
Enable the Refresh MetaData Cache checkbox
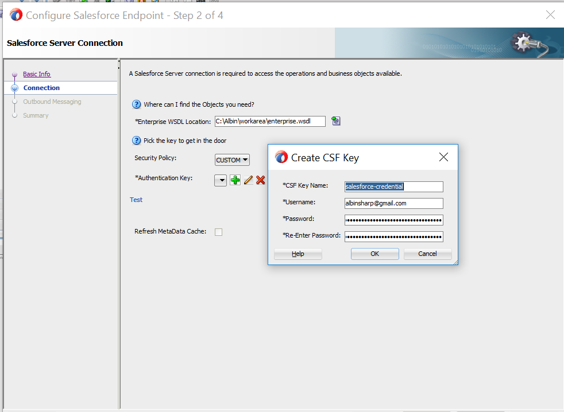click(x=218, y=231)
